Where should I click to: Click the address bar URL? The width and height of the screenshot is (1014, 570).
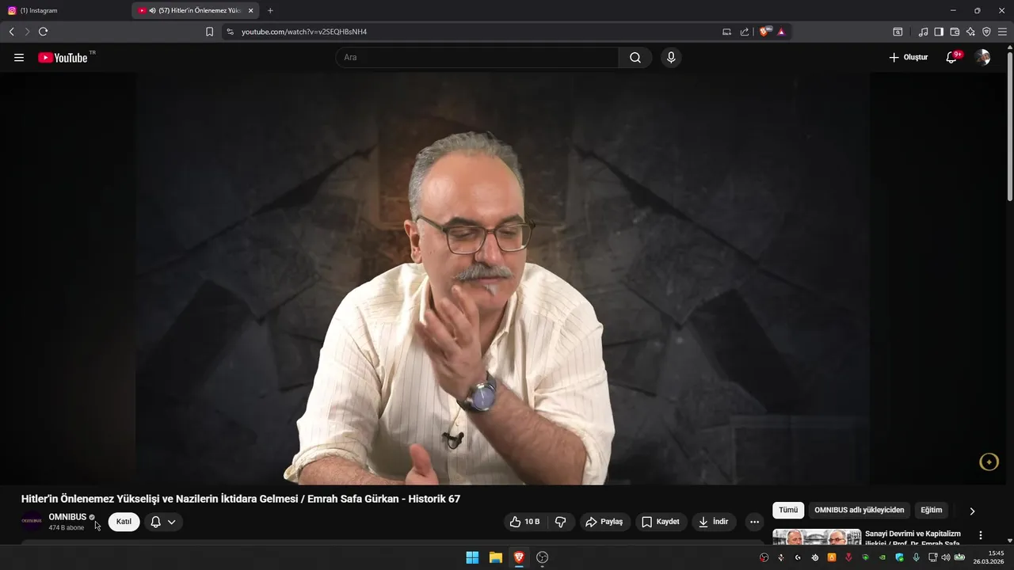click(304, 32)
